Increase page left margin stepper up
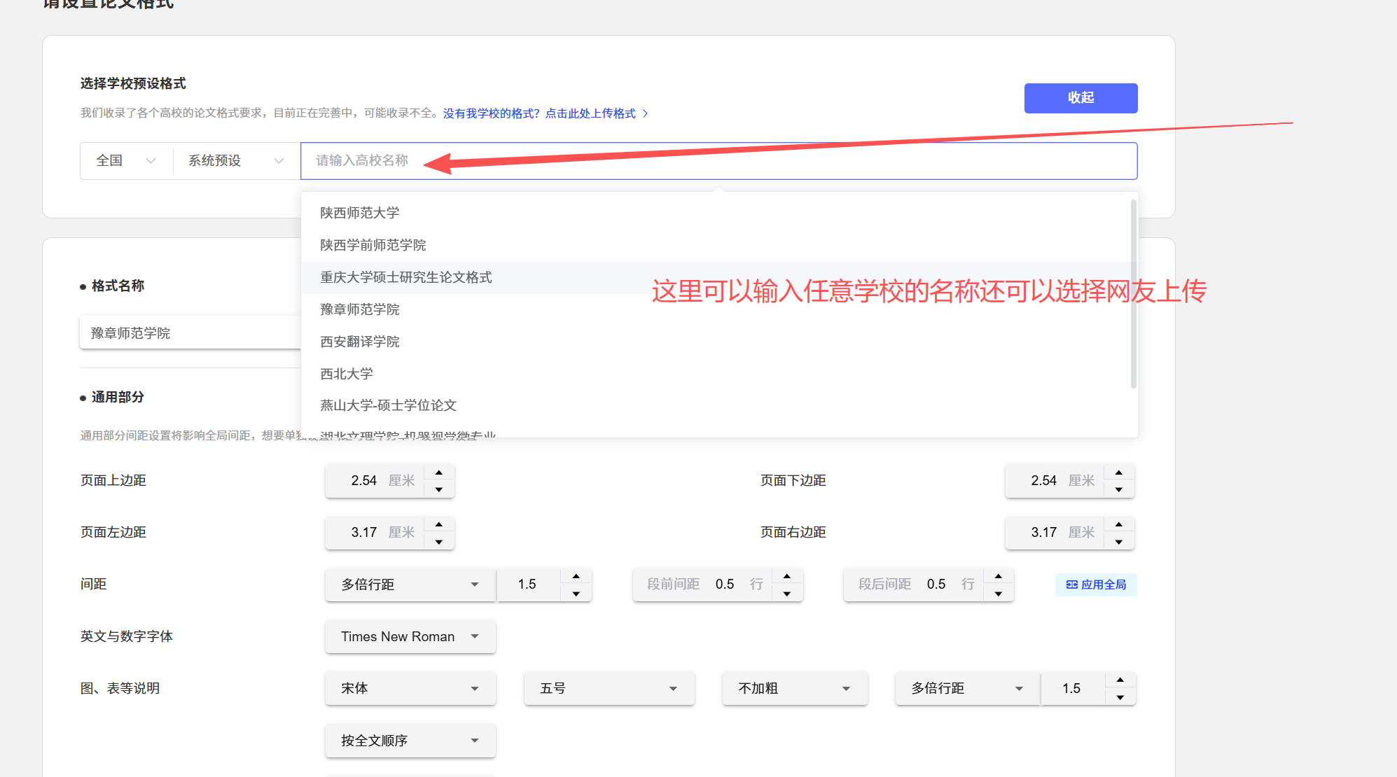This screenshot has height=777, width=1397. pos(439,524)
